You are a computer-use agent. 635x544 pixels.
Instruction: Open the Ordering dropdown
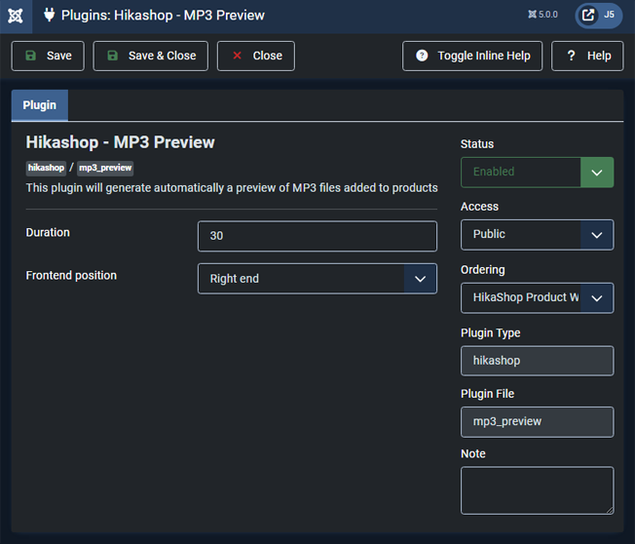(537, 298)
